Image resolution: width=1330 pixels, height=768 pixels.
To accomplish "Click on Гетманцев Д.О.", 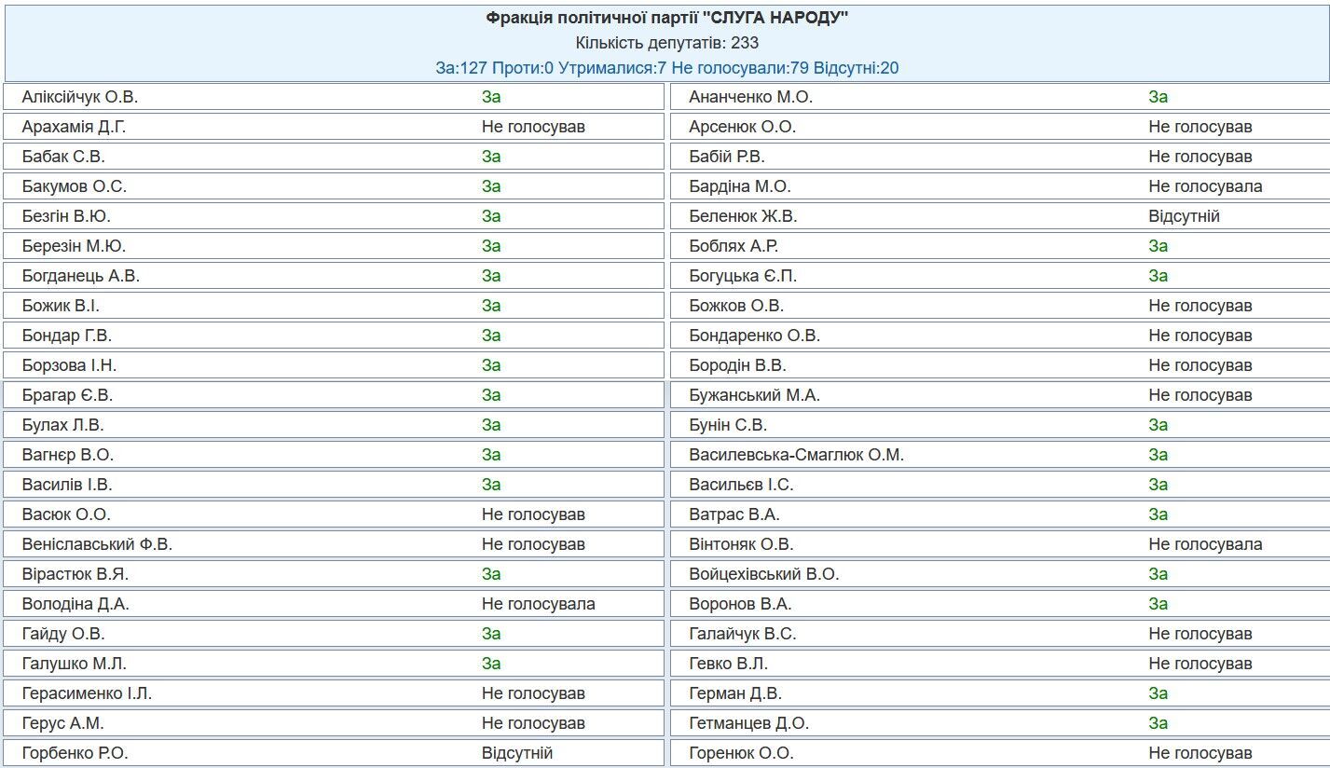I will point(749,723).
